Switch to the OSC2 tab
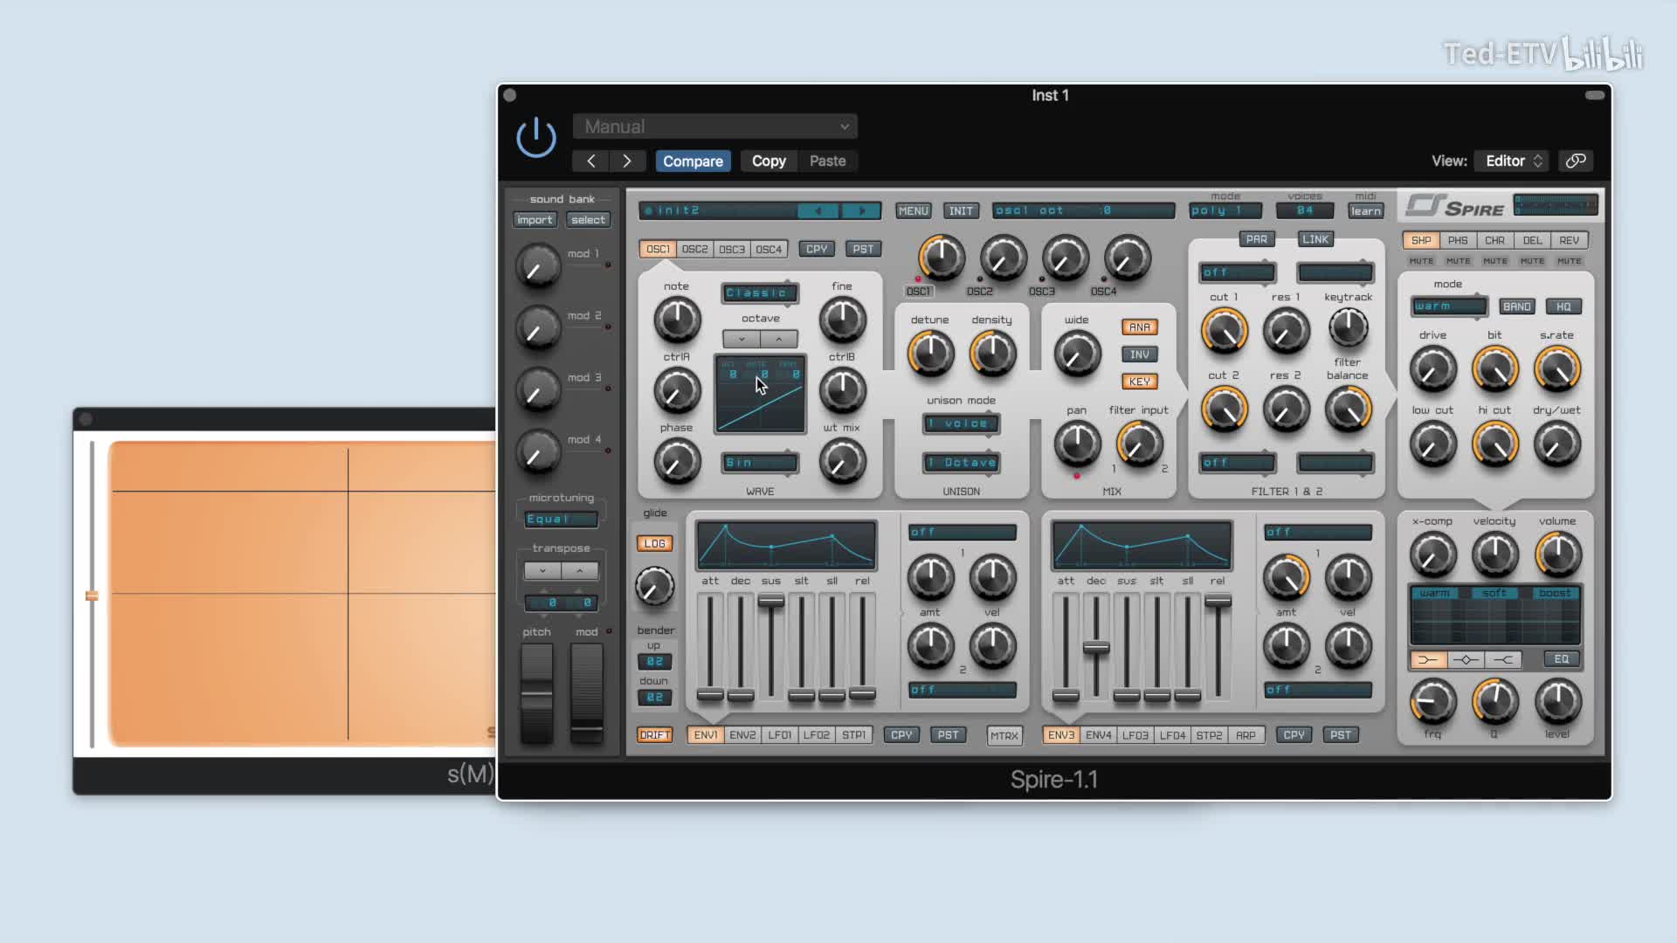This screenshot has width=1677, height=943. point(695,249)
